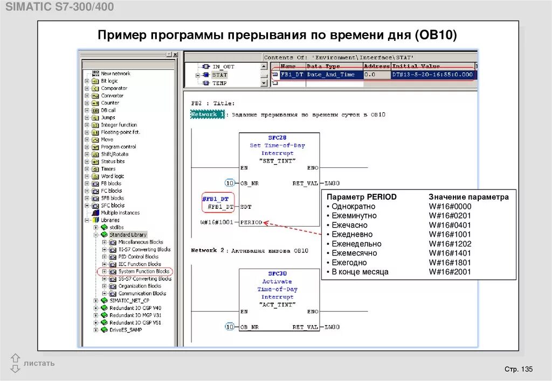Expand the Bit logic tree node
The height and width of the screenshot is (381, 552).
87,81
